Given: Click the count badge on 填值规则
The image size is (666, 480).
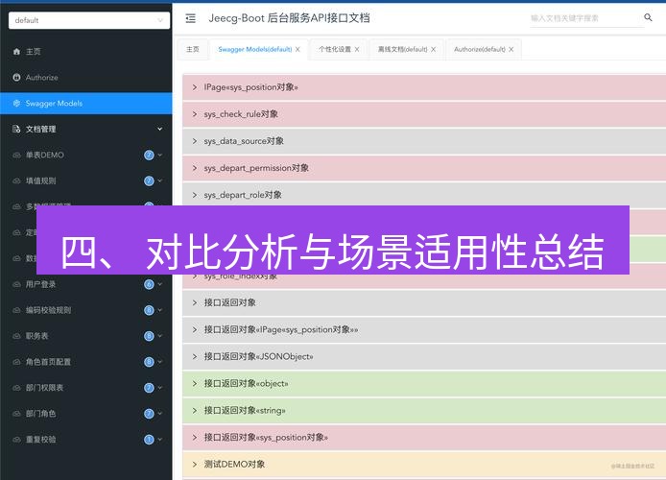Looking at the screenshot, I should [x=149, y=180].
